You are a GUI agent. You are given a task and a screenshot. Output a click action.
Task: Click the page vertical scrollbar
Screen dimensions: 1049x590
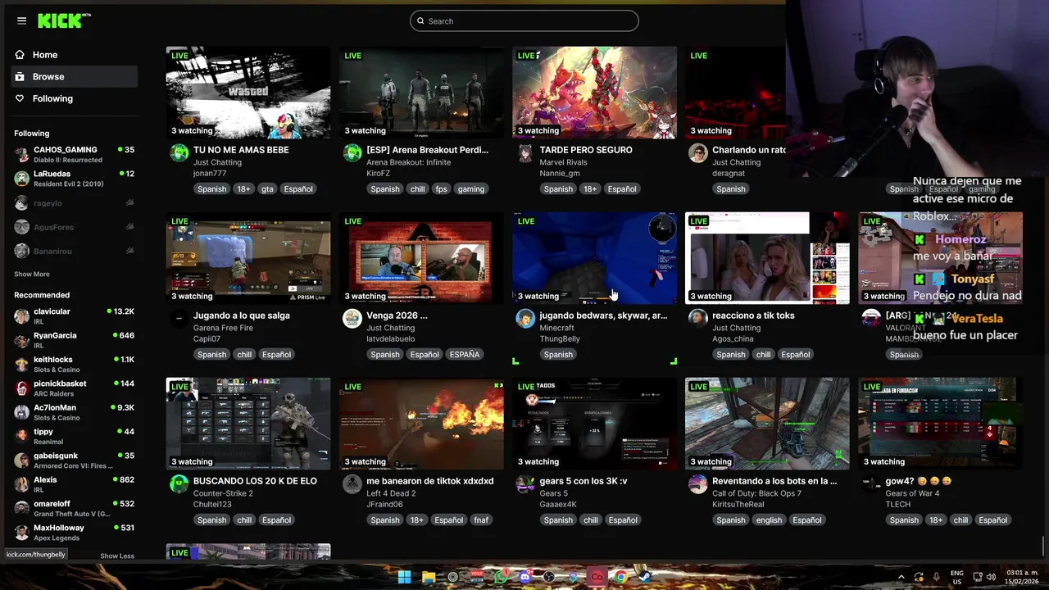tap(1043, 545)
